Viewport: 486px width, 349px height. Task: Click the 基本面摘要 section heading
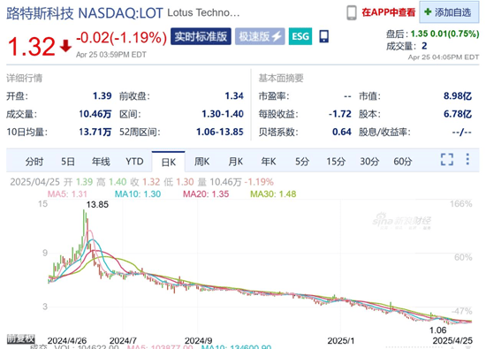tap(281, 78)
